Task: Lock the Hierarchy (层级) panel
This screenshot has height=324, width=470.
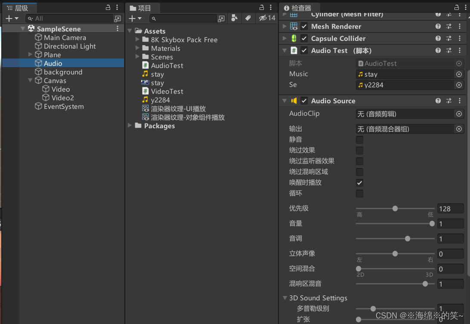Action: [108, 7]
